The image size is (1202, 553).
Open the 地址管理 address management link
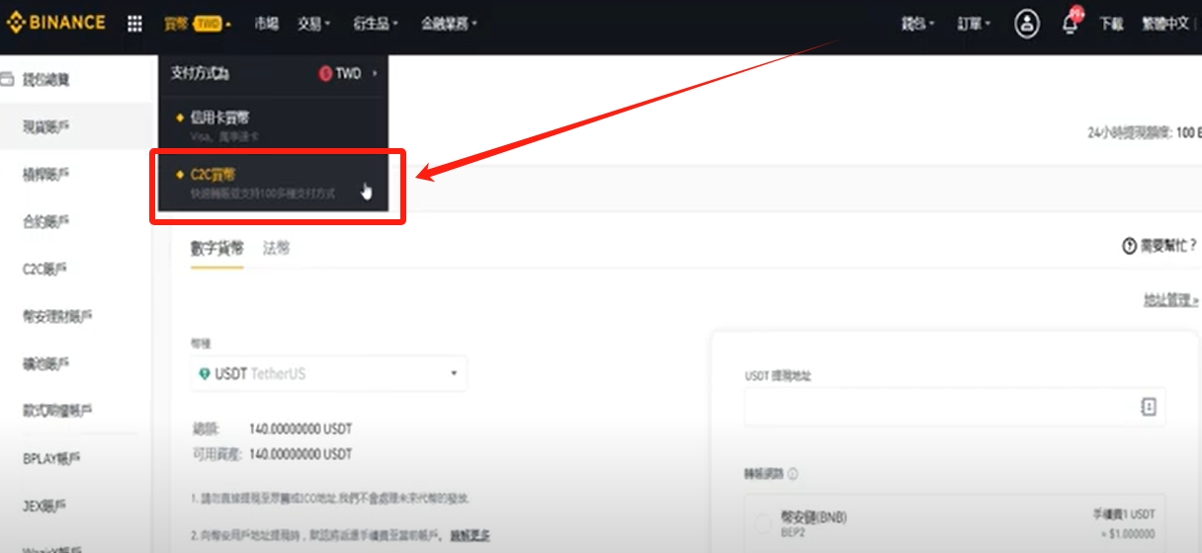click(x=1170, y=300)
